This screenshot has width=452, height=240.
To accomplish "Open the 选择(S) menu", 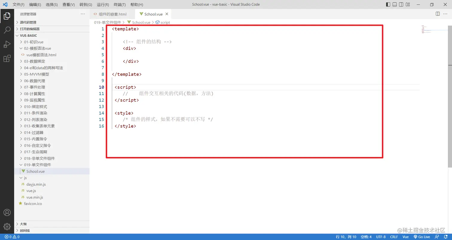I will click(52, 4).
